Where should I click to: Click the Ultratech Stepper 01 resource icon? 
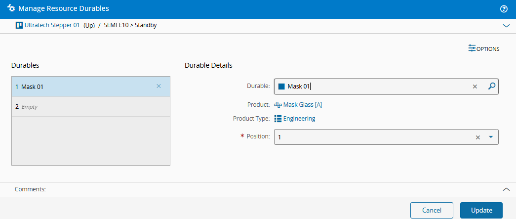click(x=19, y=25)
